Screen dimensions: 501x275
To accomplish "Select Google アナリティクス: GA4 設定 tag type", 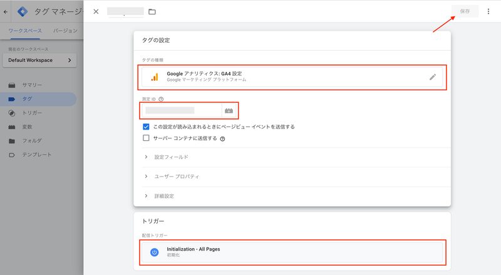I will pos(292,77).
